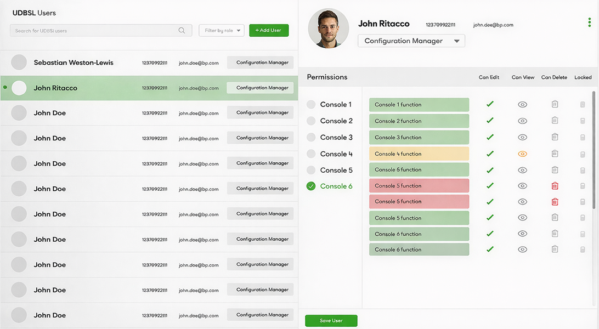Click the yellow Console 4 function bar
Viewport: 599px width, 329px height.
419,154
